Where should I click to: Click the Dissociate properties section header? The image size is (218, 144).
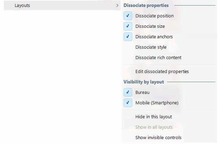point(146,5)
